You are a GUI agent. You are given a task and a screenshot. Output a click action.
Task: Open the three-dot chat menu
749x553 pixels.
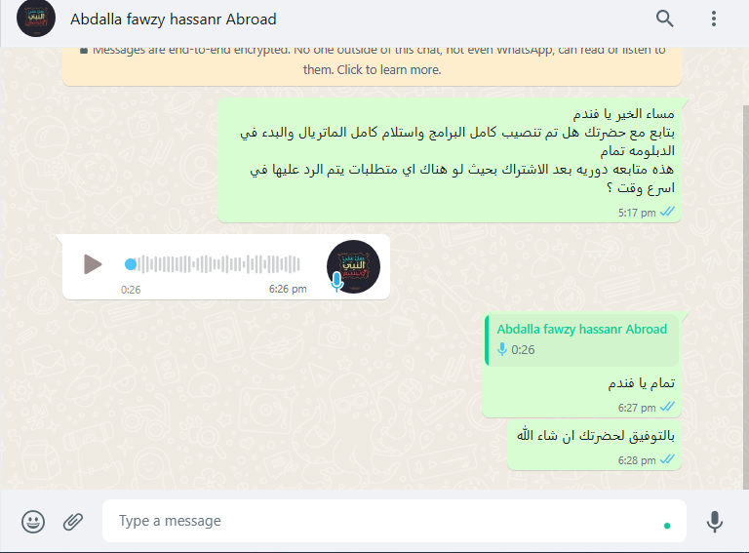714,19
